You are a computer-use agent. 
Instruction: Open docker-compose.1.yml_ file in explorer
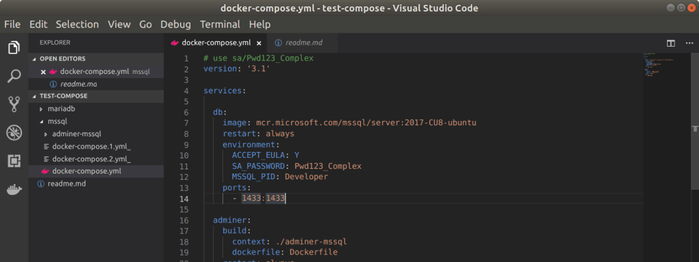[91, 146]
